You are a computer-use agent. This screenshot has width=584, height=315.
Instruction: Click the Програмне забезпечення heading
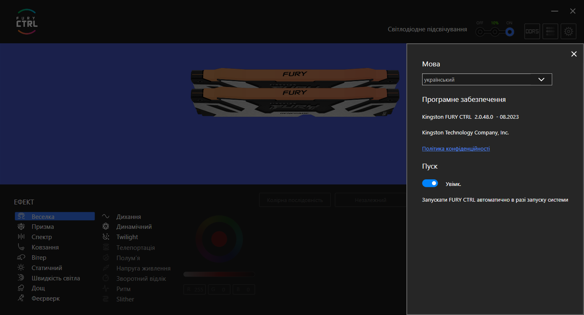tap(464, 100)
